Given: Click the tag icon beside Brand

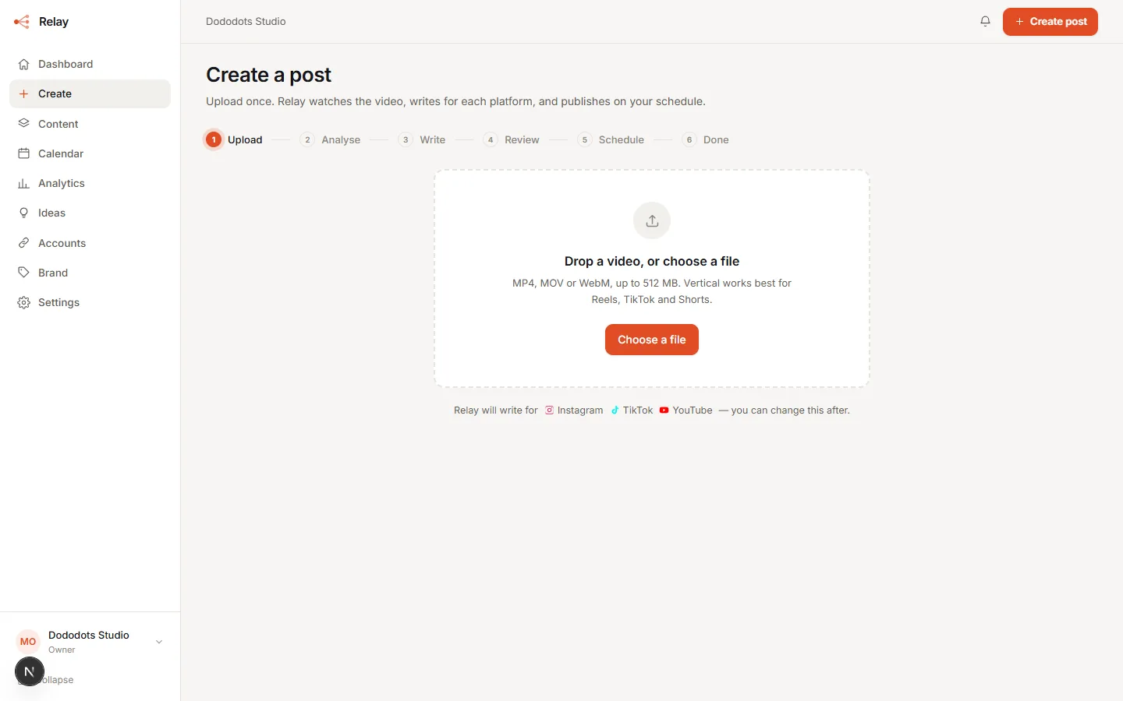Looking at the screenshot, I should pyautogui.click(x=24, y=273).
